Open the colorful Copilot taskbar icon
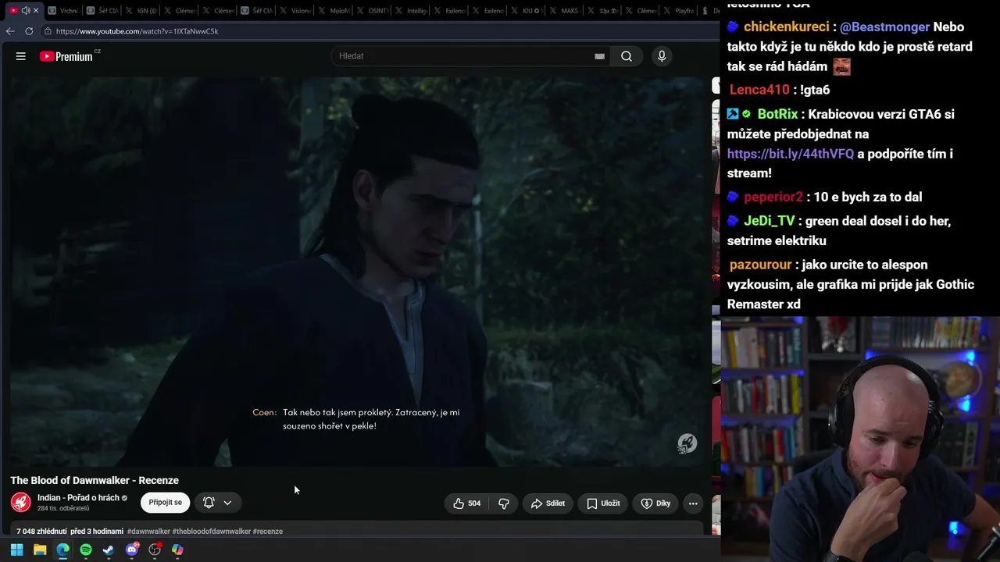 click(177, 550)
